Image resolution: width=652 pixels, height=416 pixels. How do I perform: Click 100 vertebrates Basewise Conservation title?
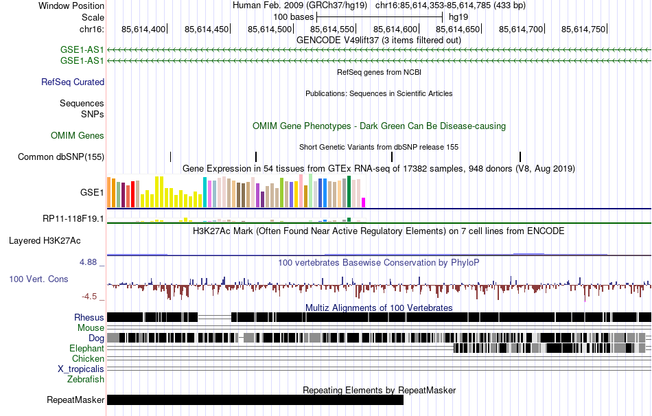point(379,262)
